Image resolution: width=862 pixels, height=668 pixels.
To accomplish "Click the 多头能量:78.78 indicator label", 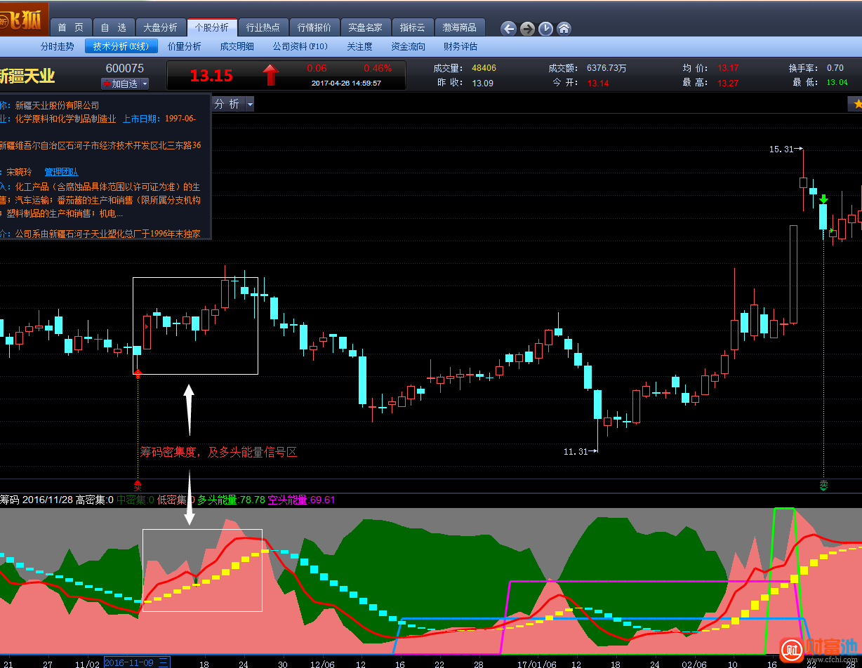I will (231, 500).
